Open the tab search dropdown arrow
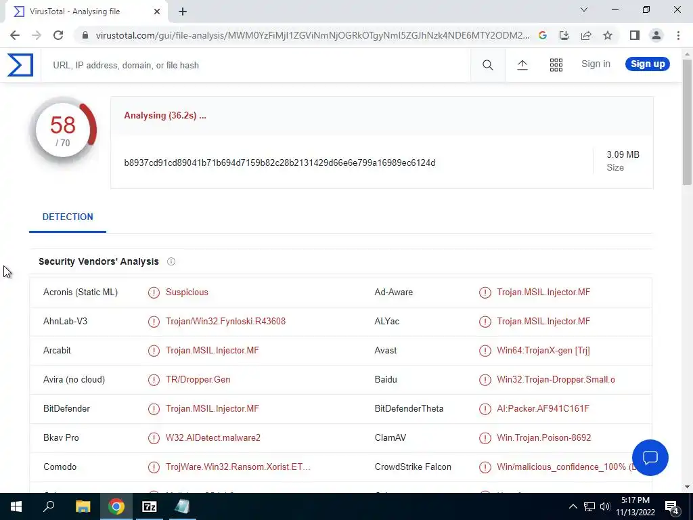 584,9
